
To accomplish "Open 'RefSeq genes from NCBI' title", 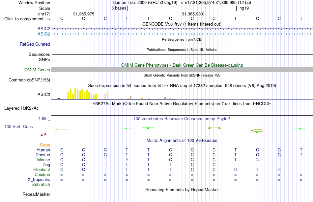I will point(182,39).
